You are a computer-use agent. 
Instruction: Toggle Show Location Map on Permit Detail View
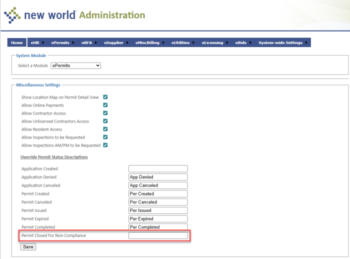point(105,97)
